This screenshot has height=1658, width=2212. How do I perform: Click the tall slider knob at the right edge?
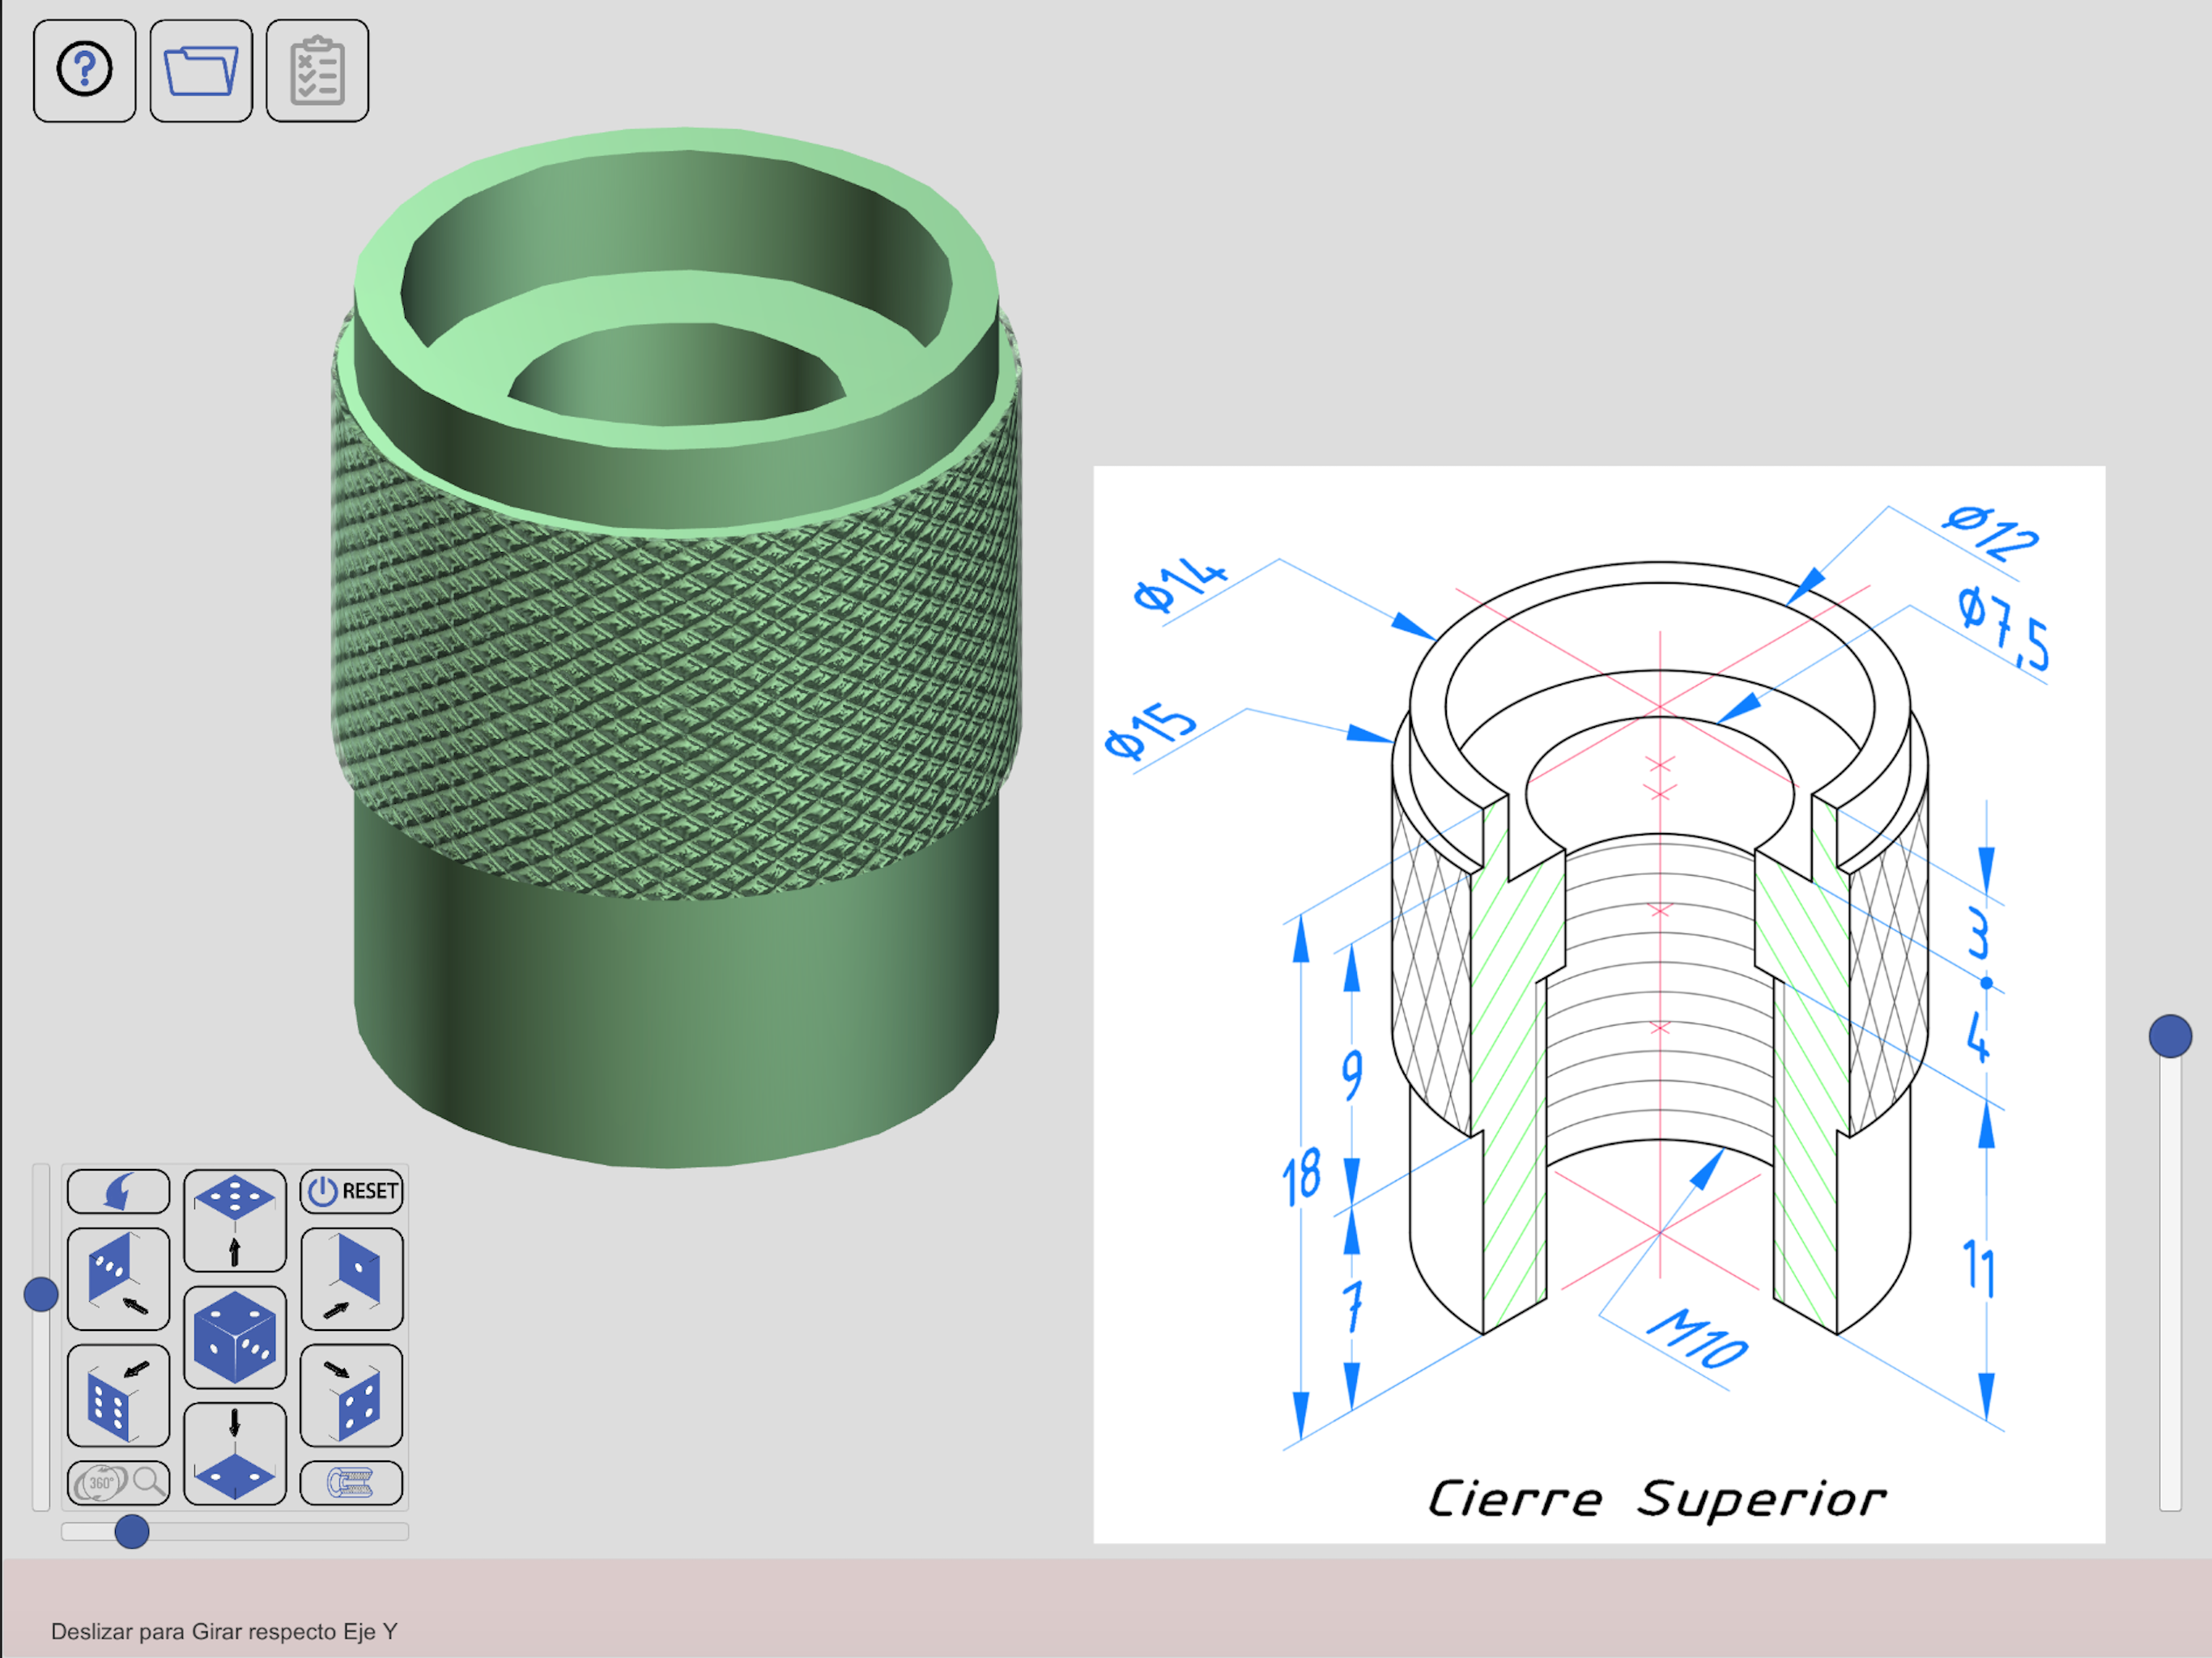(2170, 1036)
